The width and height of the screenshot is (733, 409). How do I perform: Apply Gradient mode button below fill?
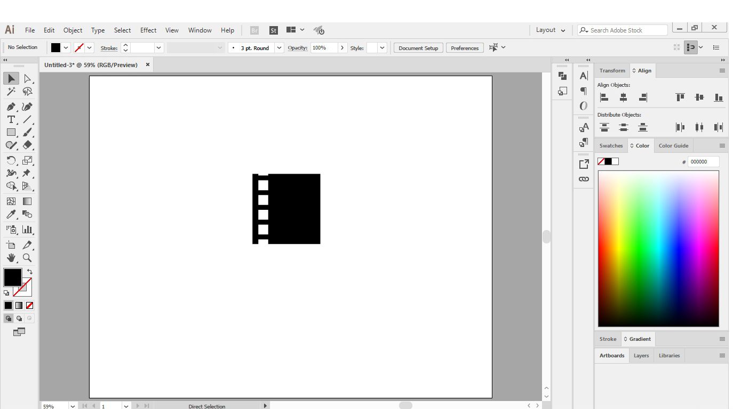[19, 305]
